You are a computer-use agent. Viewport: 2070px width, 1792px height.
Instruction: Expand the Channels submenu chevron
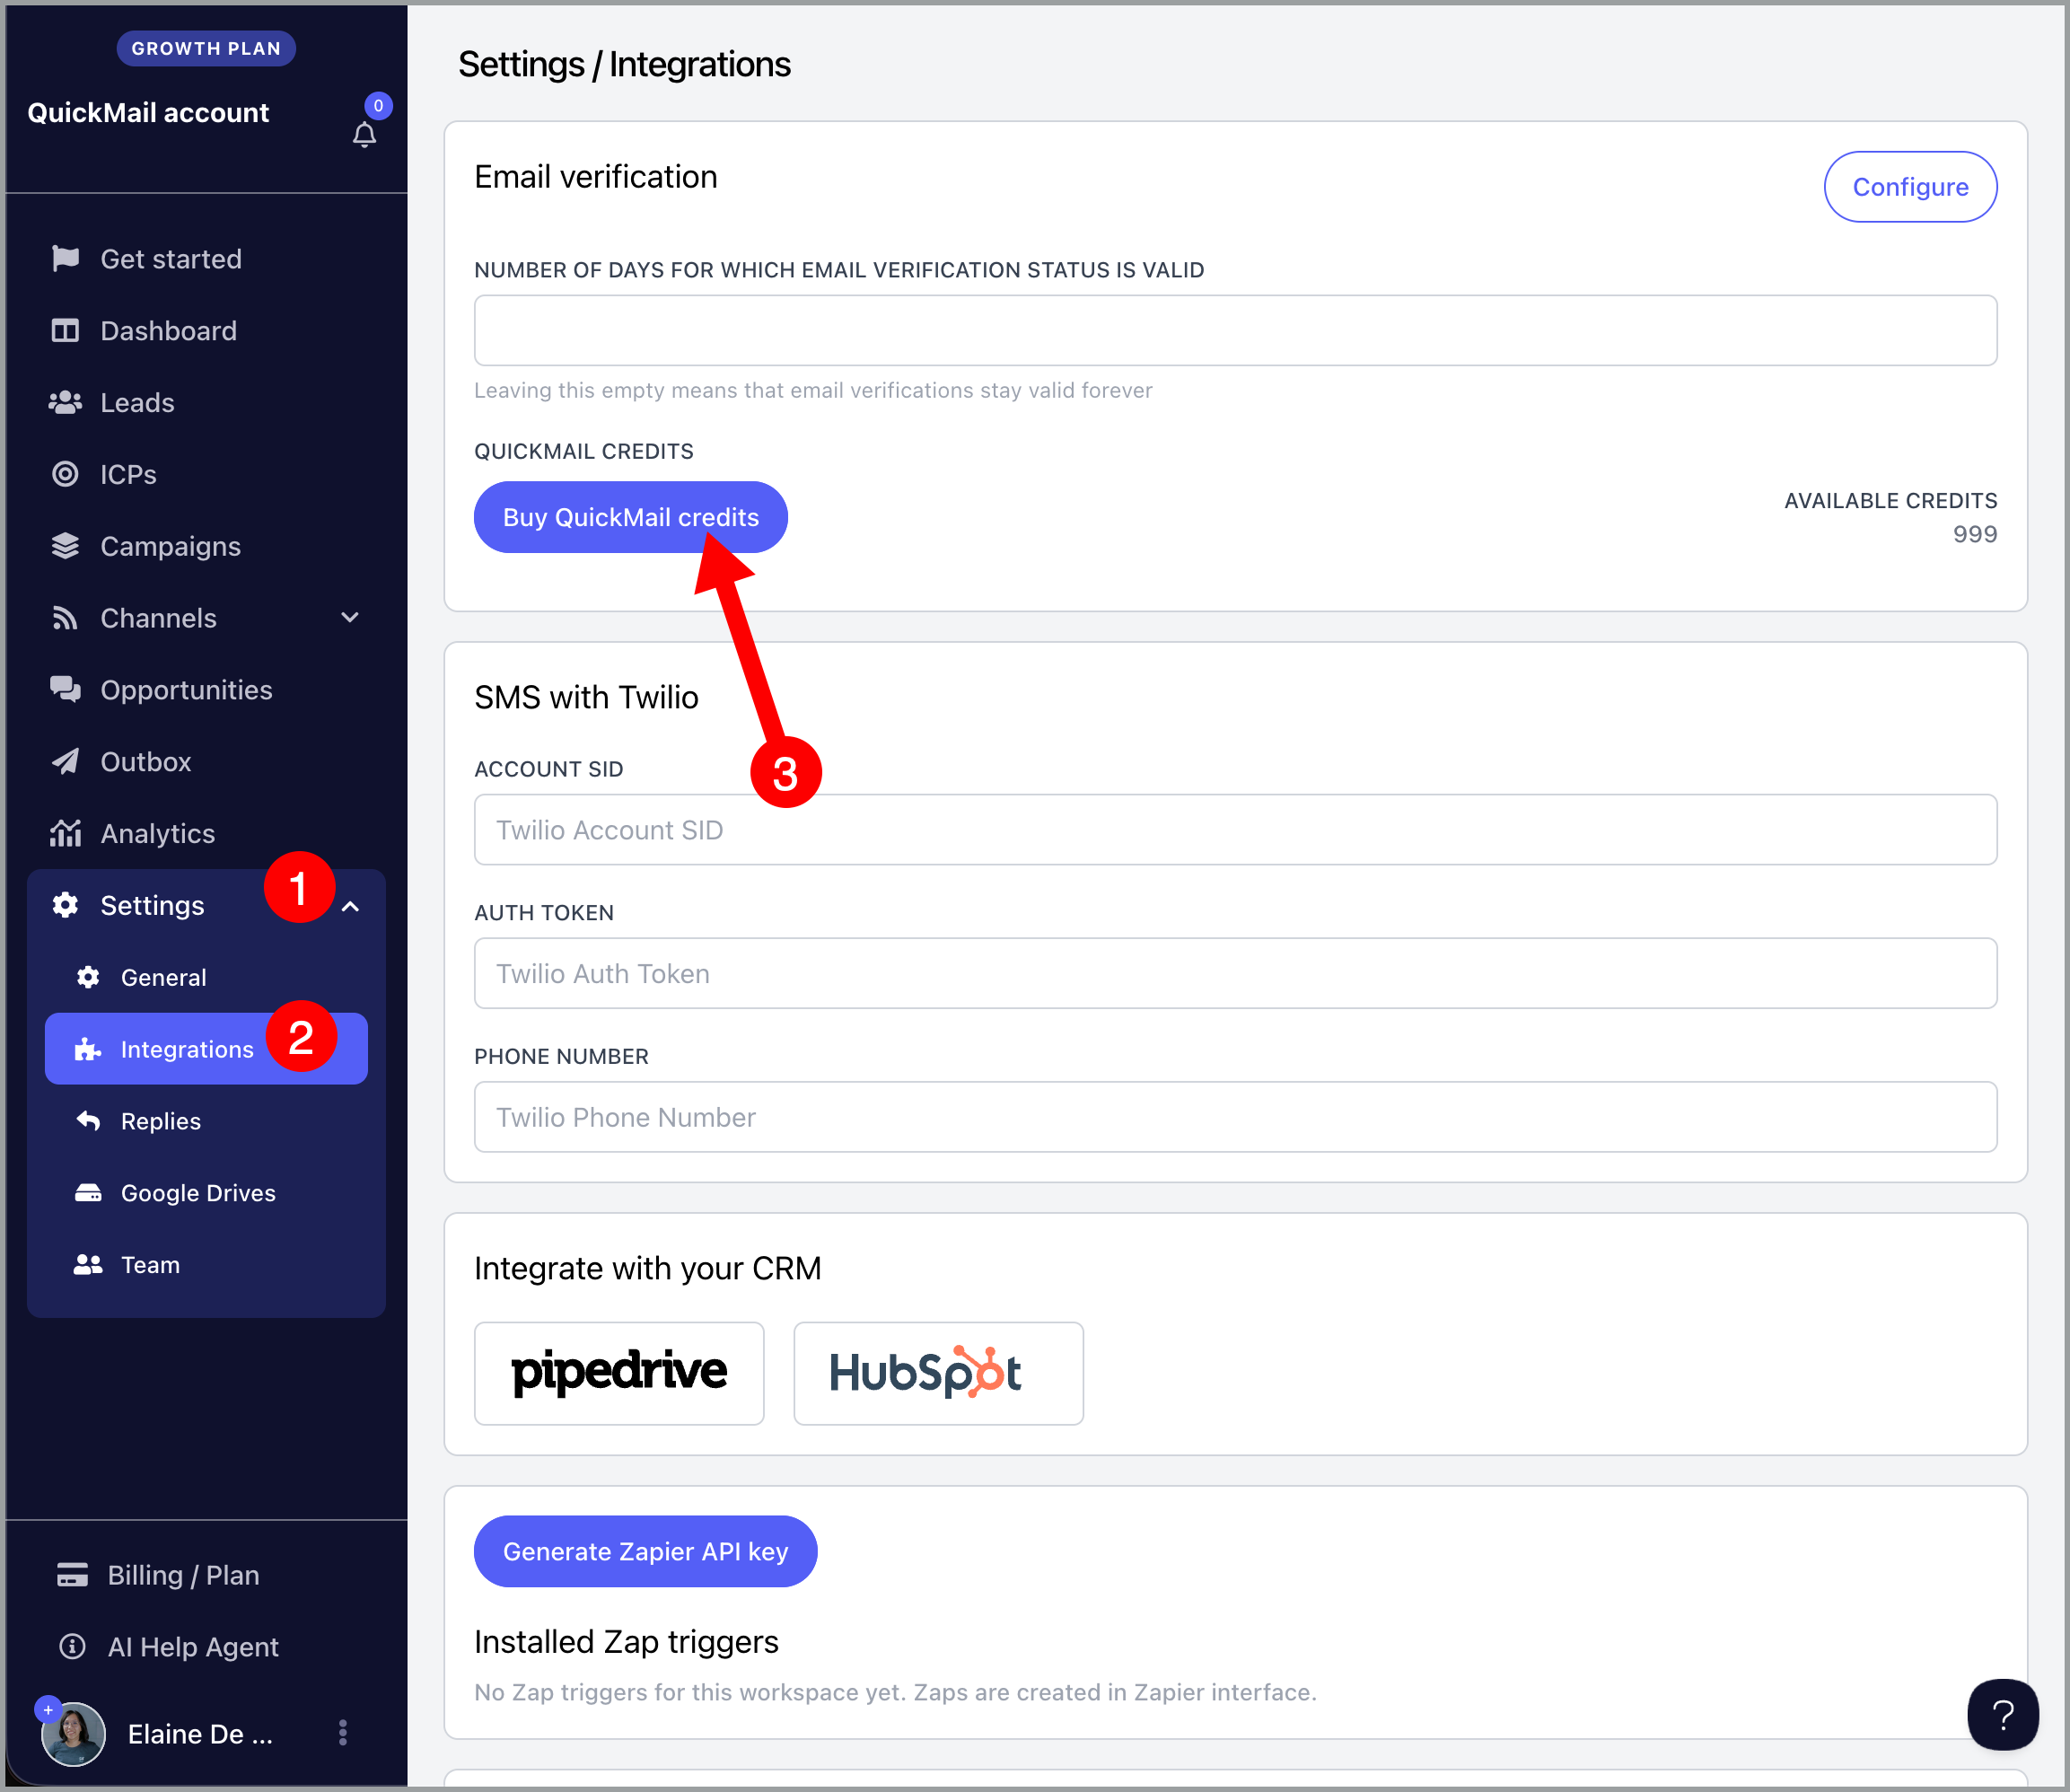(x=350, y=619)
